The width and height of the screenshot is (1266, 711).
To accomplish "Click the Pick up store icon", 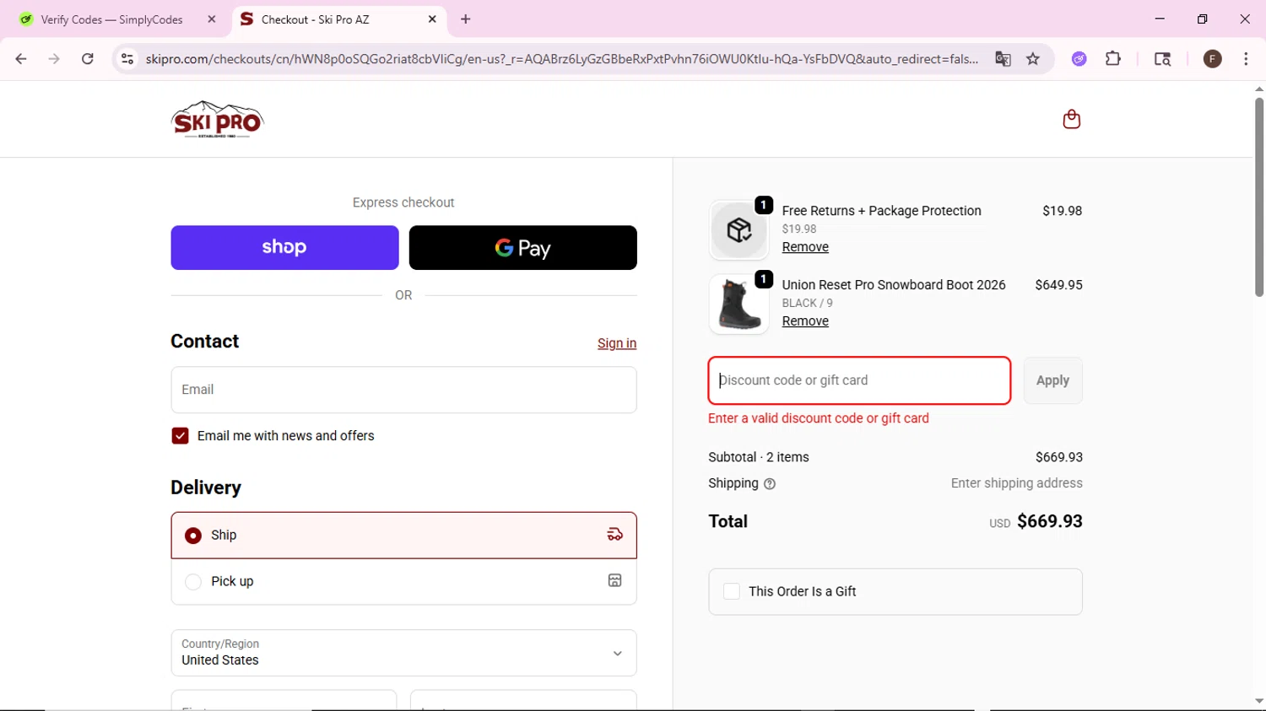I will (615, 580).
